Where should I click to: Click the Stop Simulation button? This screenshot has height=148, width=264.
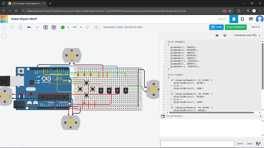[x=236, y=27]
